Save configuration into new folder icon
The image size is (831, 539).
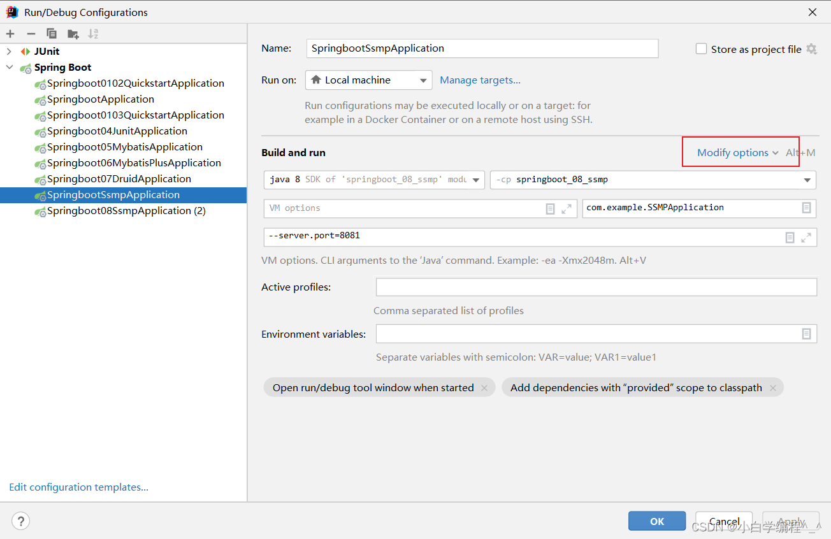point(73,34)
